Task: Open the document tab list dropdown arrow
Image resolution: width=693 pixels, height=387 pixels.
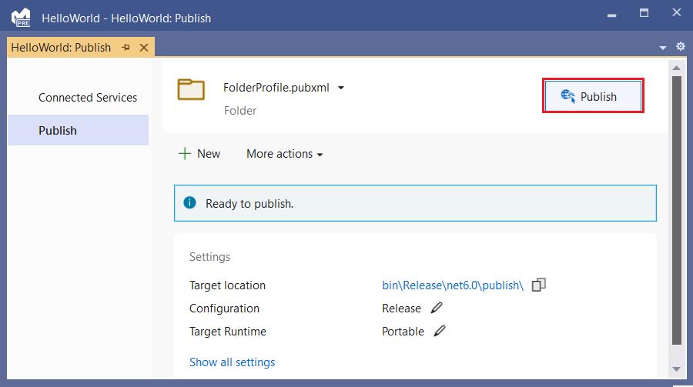Action: (x=663, y=47)
